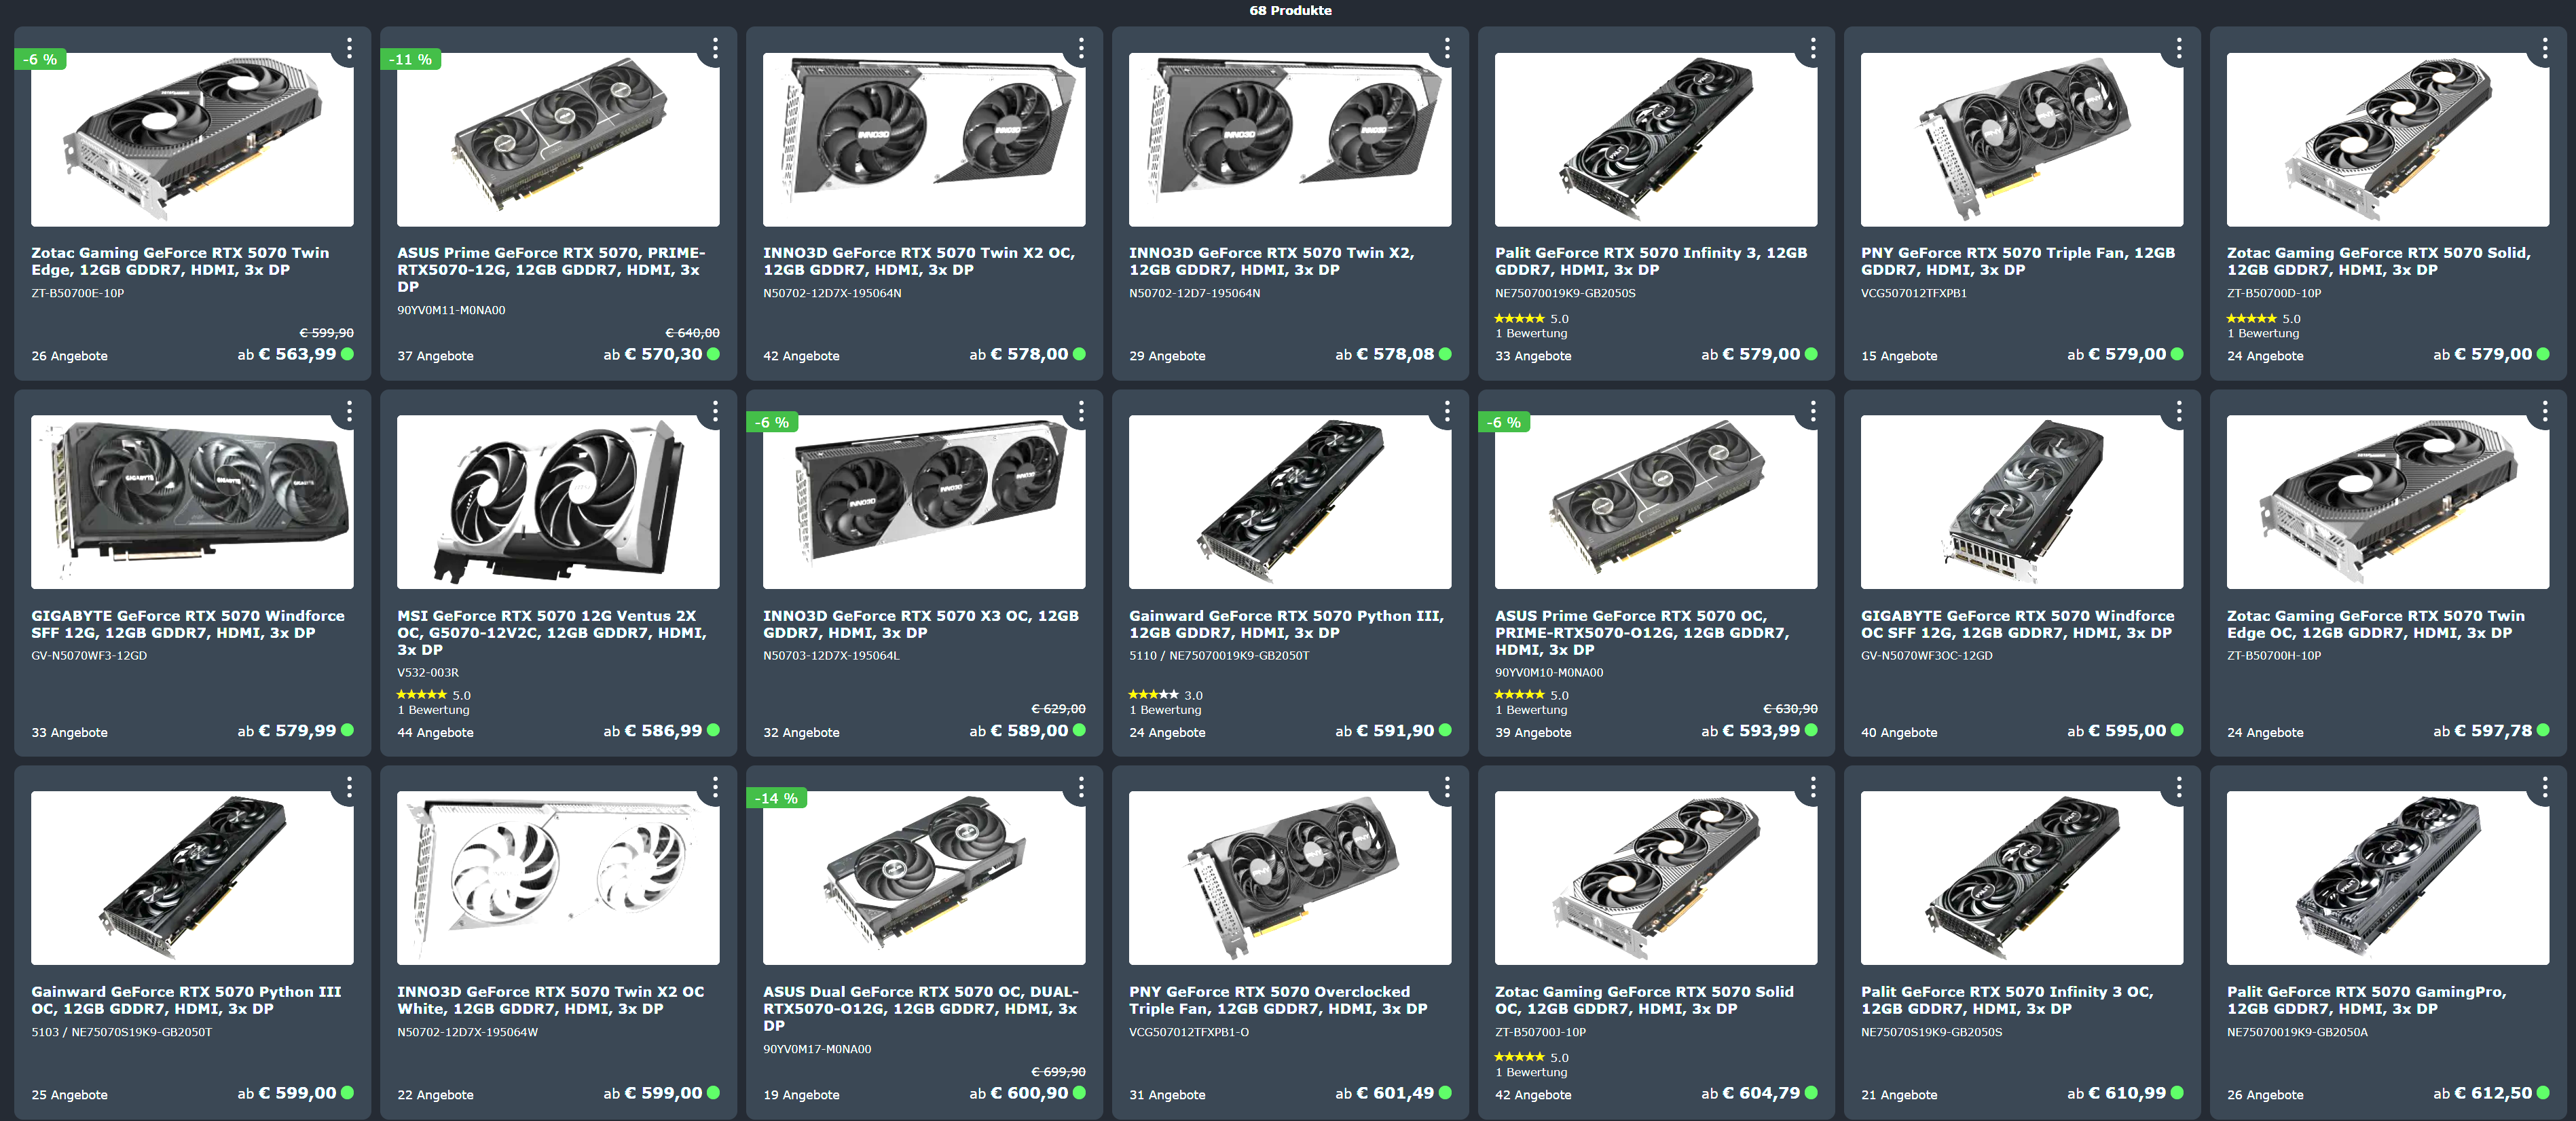Open rating stars on Zotac Solid OC card

pos(1519,1057)
